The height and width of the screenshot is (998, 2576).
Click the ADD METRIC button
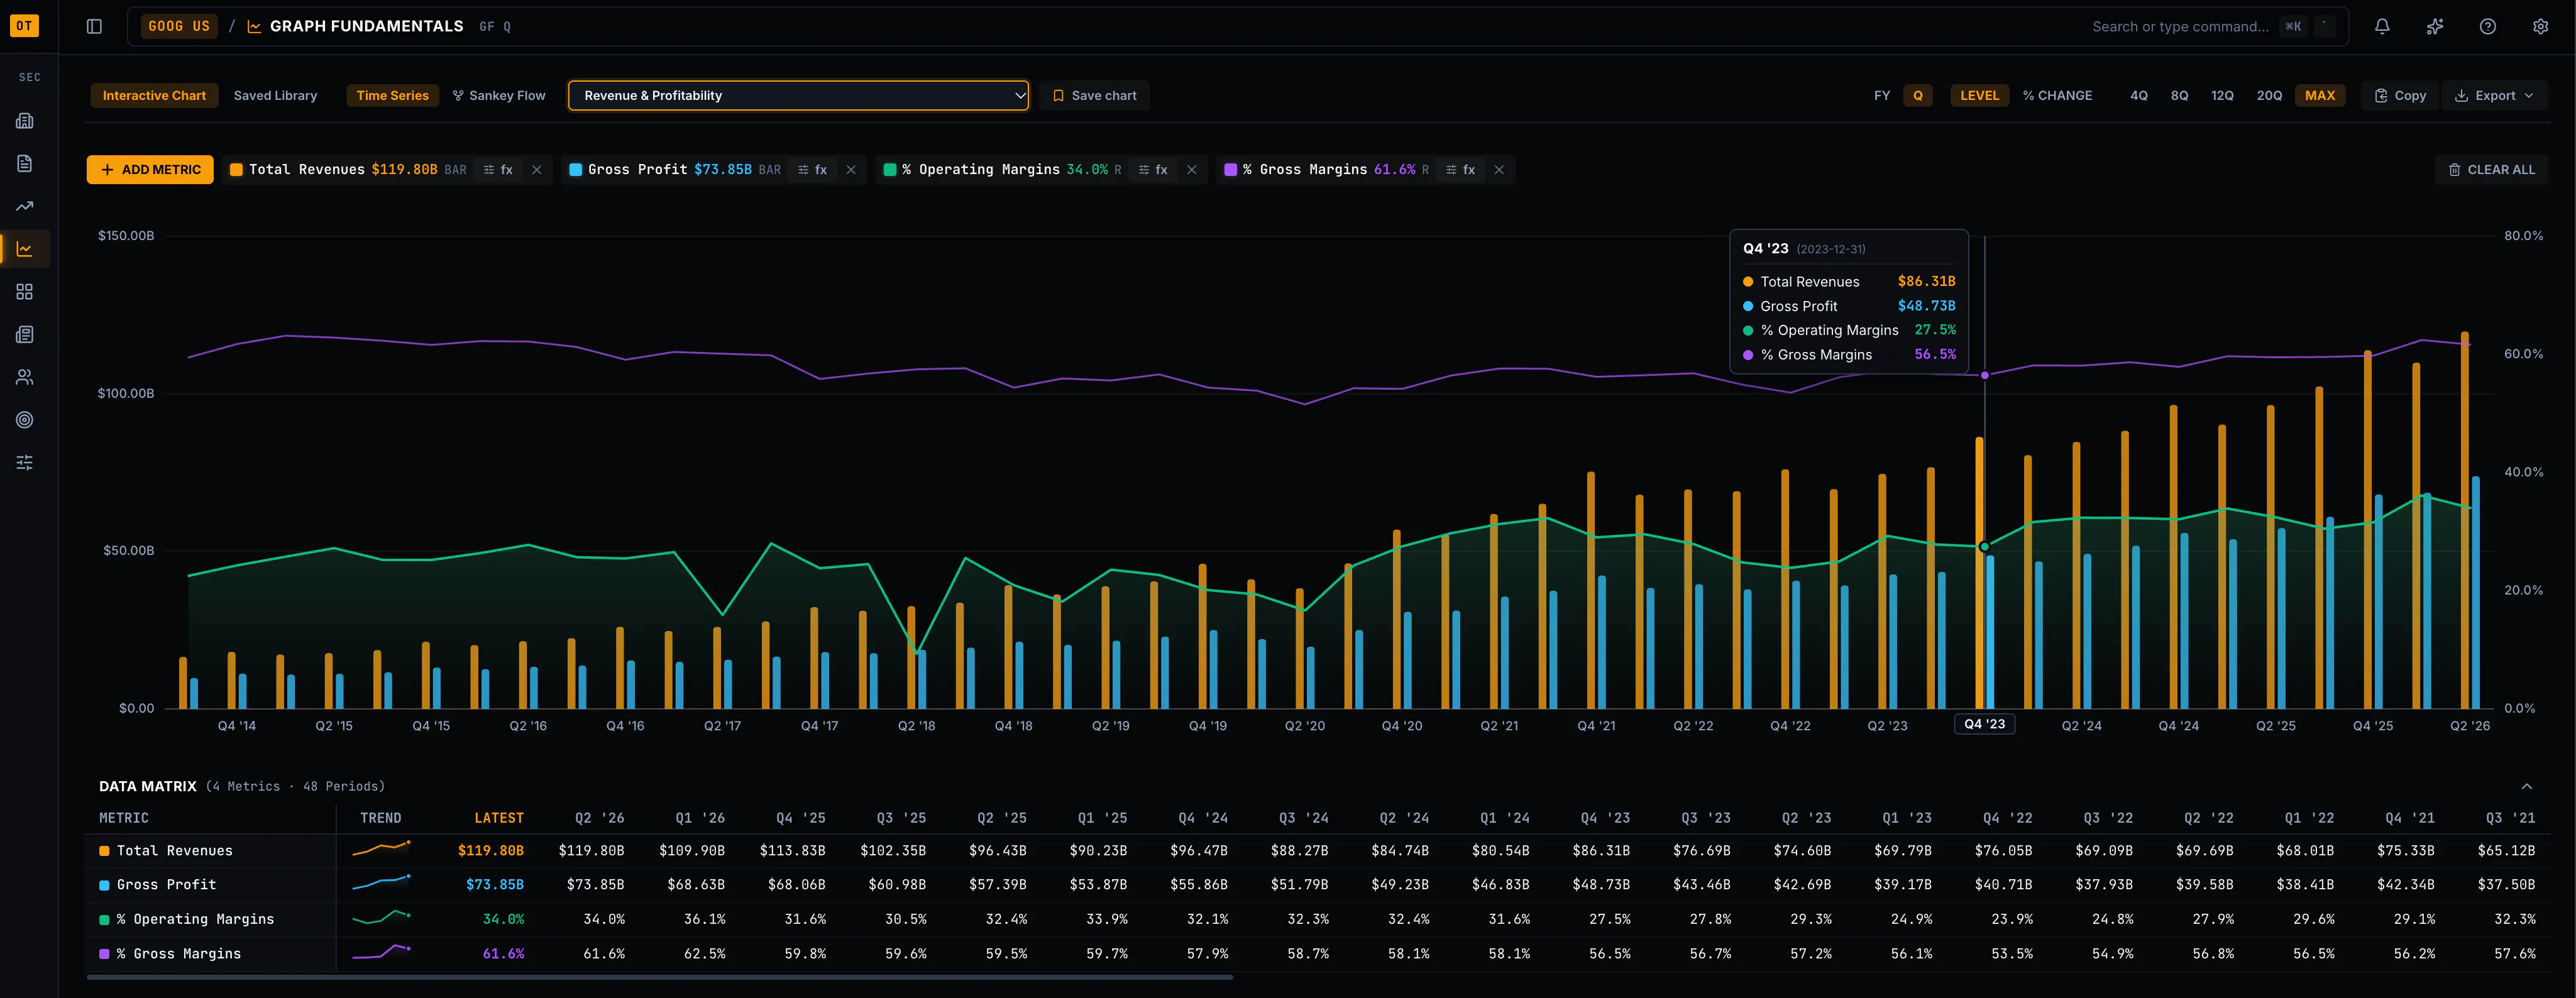(x=151, y=170)
